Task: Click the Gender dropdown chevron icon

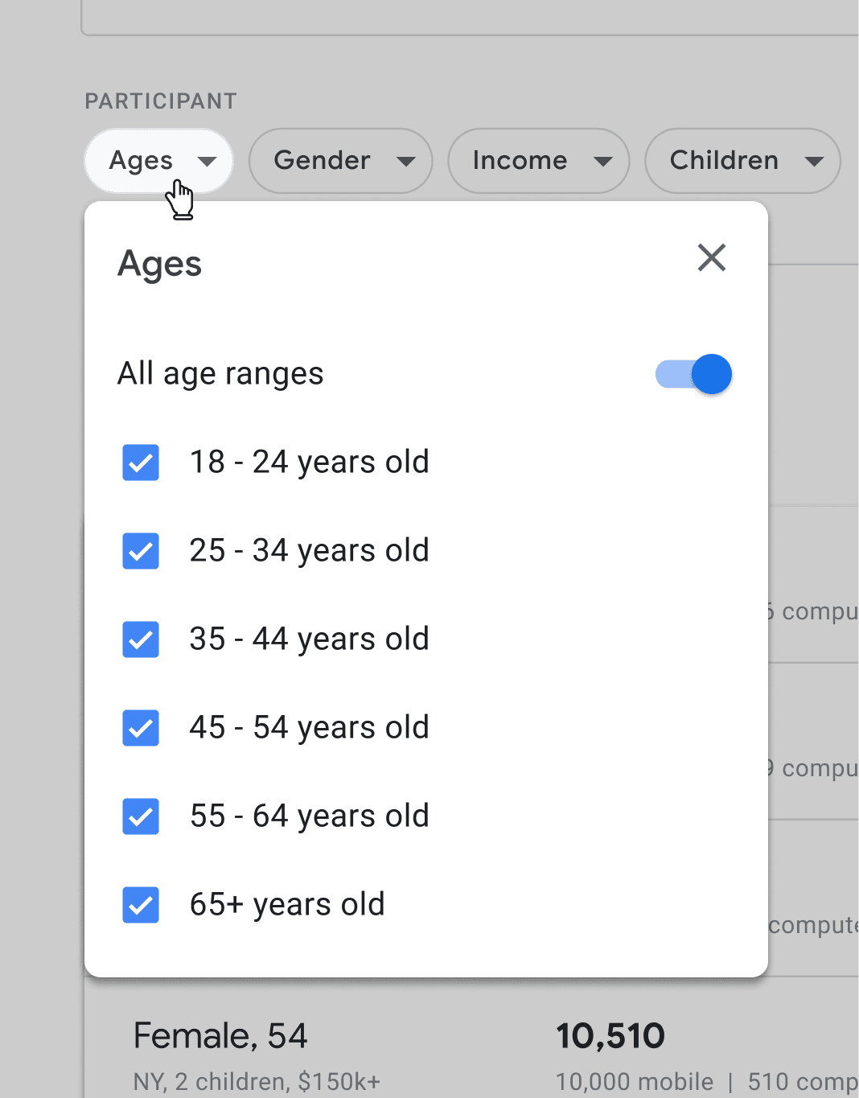Action: point(405,161)
